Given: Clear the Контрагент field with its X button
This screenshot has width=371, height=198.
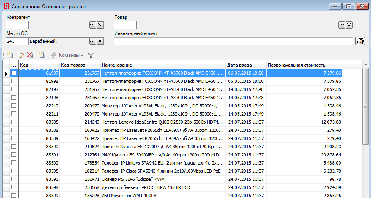Looking at the screenshot, I should [x=100, y=25].
